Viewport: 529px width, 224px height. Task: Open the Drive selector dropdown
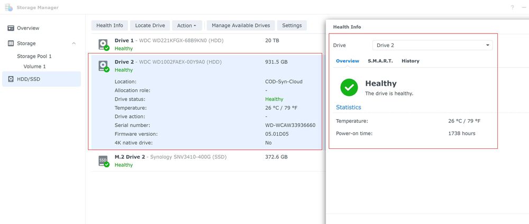tap(432, 46)
